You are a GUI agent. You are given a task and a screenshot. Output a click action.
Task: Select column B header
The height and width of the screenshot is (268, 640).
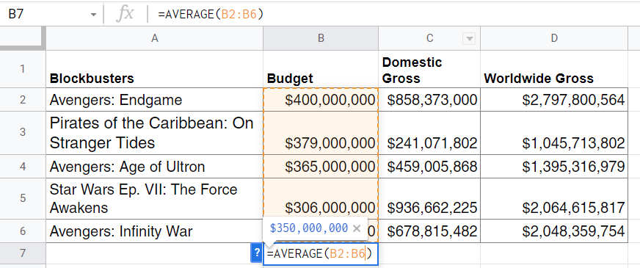[x=321, y=38]
